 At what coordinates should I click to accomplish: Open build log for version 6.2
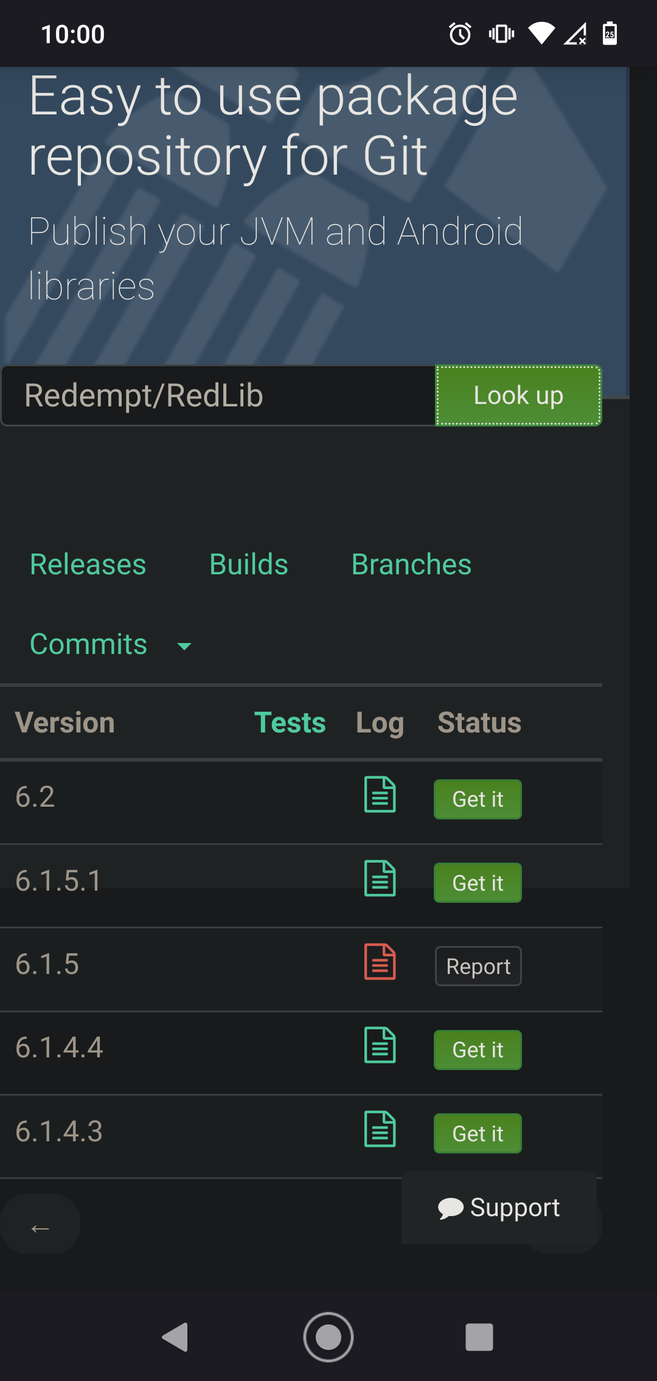(x=380, y=795)
